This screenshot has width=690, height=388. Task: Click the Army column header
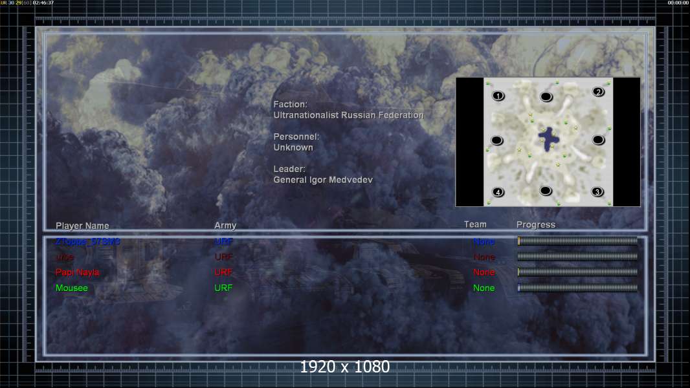225,226
